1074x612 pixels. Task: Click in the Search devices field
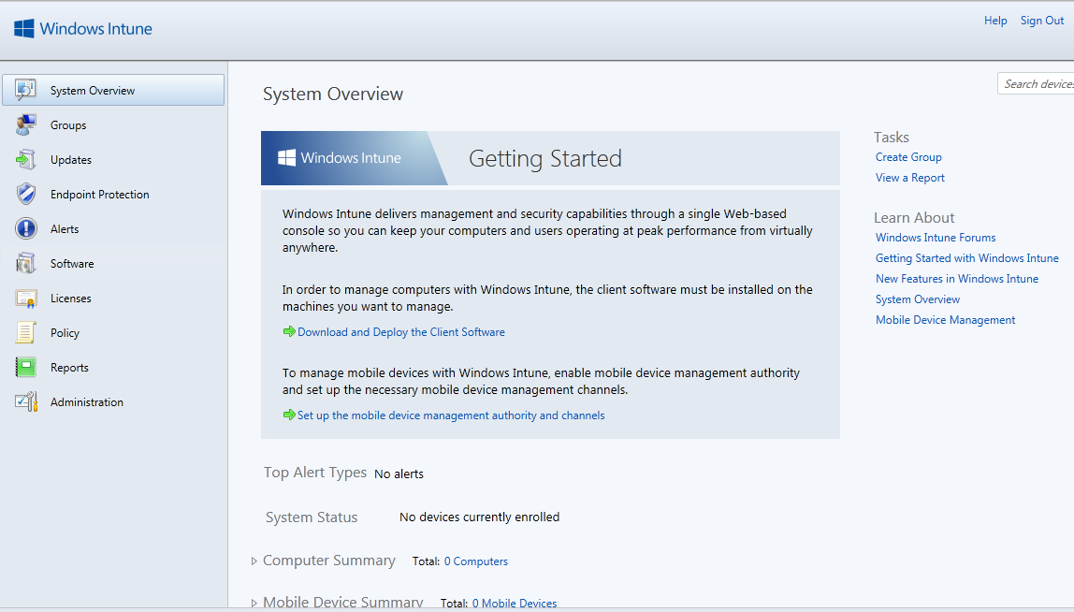click(x=1037, y=84)
